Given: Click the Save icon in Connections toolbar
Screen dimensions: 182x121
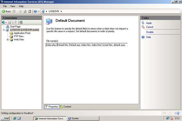Looking at the screenshot, I should pyautogui.click(x=10, y=22).
